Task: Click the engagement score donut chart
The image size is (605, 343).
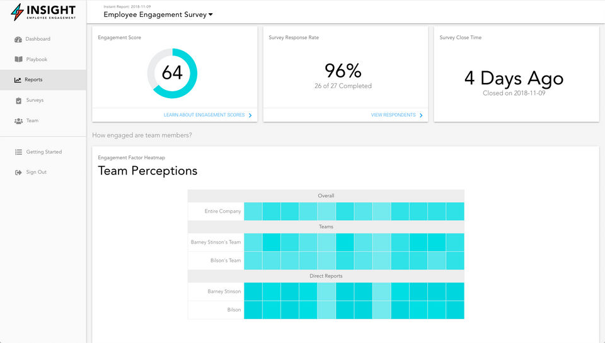Action: (172, 73)
